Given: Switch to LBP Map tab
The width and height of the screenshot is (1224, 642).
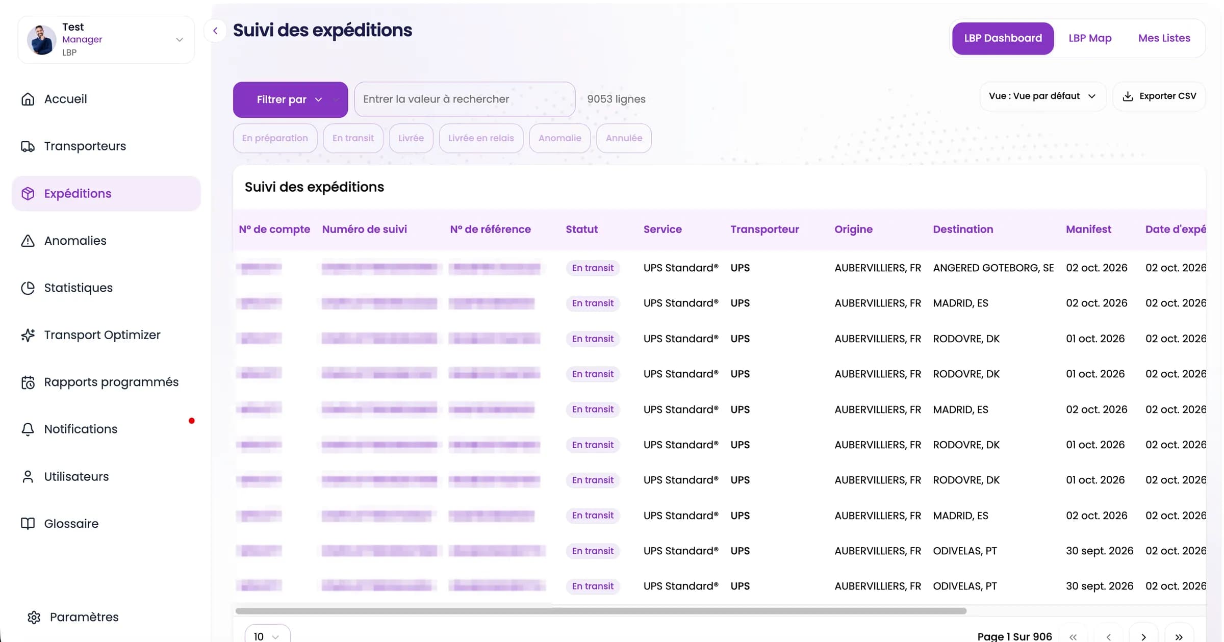Looking at the screenshot, I should (x=1090, y=38).
